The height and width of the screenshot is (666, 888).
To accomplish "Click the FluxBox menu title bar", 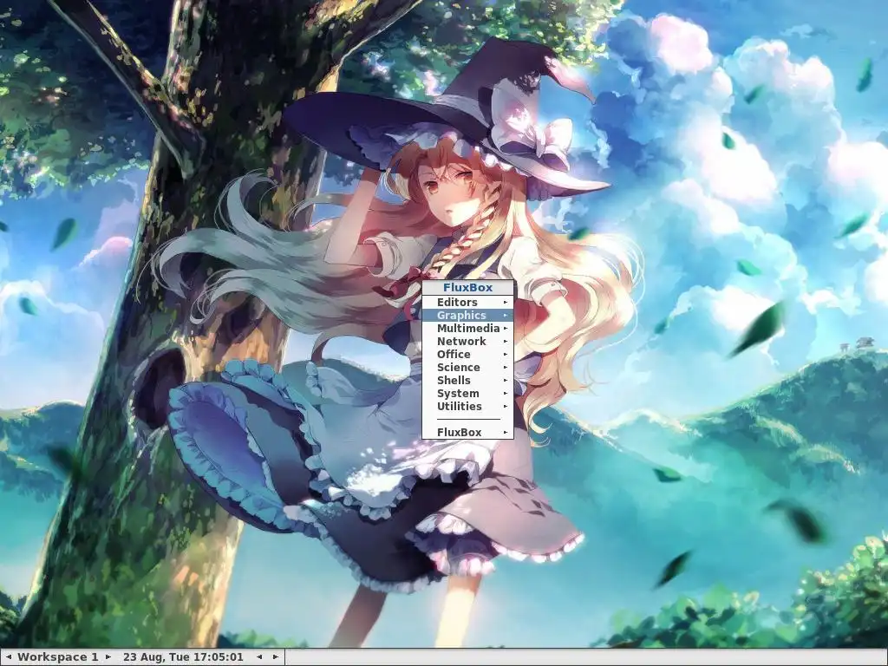I will coord(467,288).
